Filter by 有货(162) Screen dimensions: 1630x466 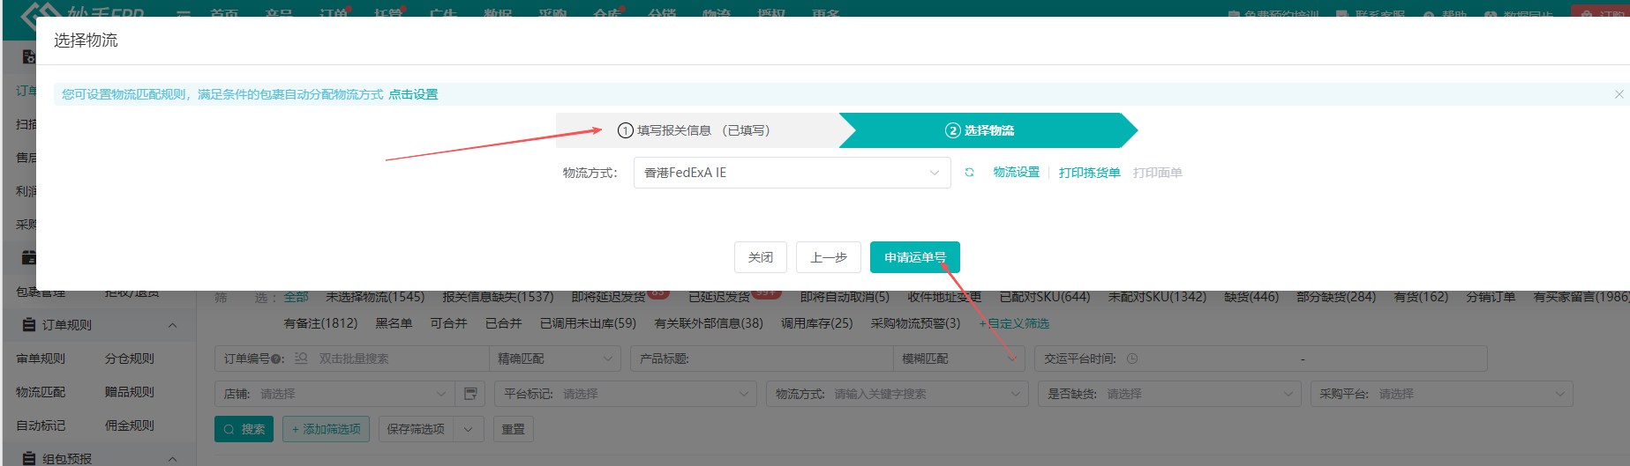1421,297
